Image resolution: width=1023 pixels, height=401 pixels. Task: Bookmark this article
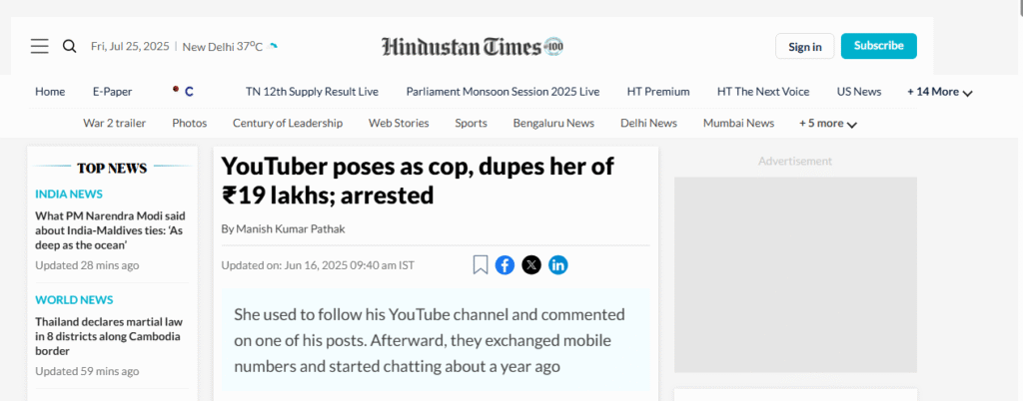[x=481, y=264]
